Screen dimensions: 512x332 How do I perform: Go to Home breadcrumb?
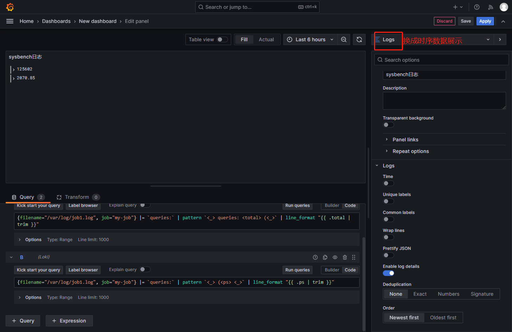[x=27, y=21]
